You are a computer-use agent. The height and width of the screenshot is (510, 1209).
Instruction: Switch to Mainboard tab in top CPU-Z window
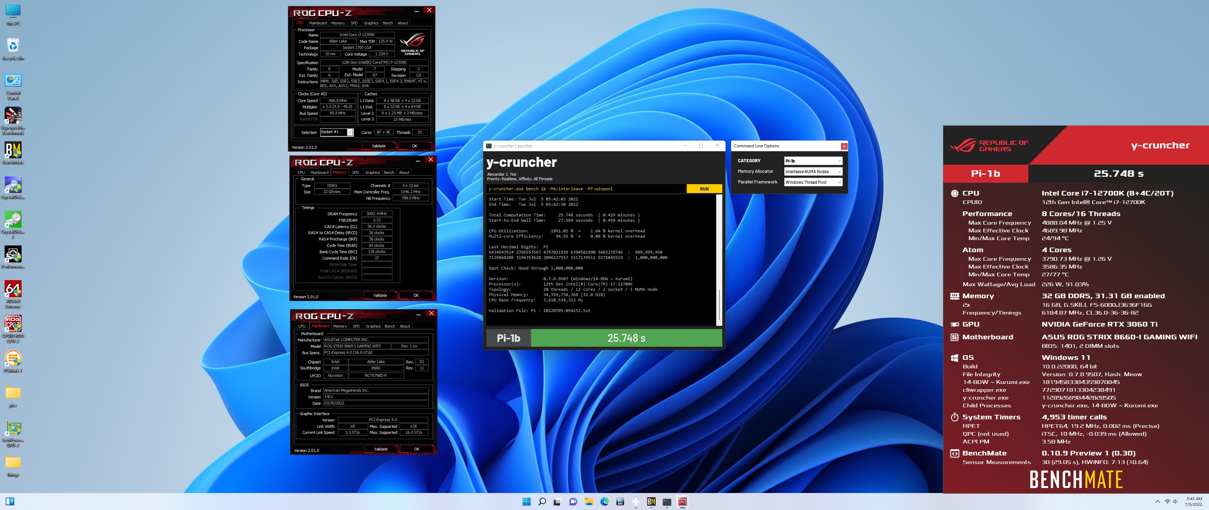point(318,23)
